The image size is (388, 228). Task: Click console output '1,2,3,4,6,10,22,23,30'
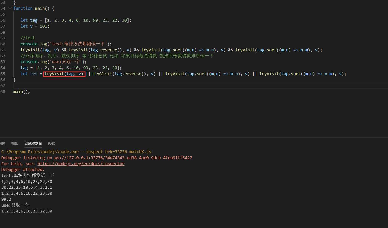tap(27, 193)
